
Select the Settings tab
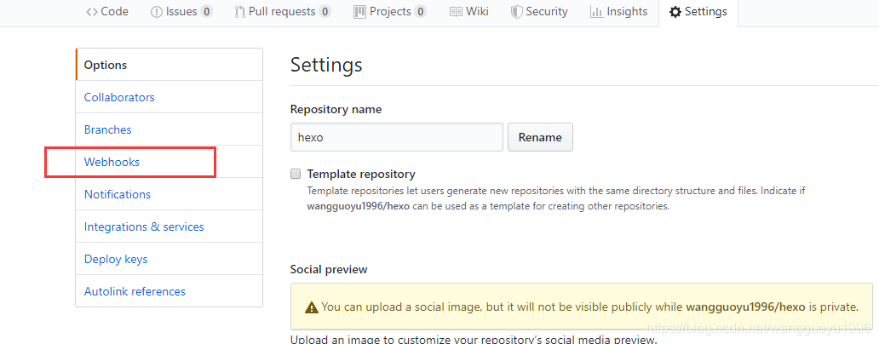[x=698, y=11]
